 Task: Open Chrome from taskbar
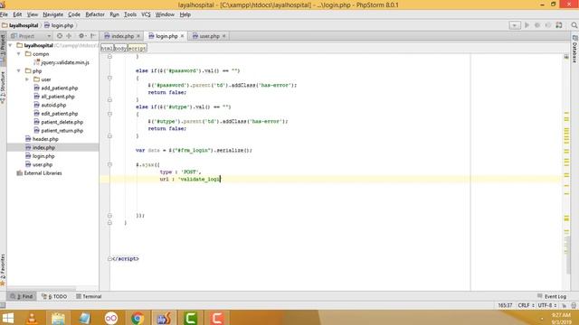138,318
